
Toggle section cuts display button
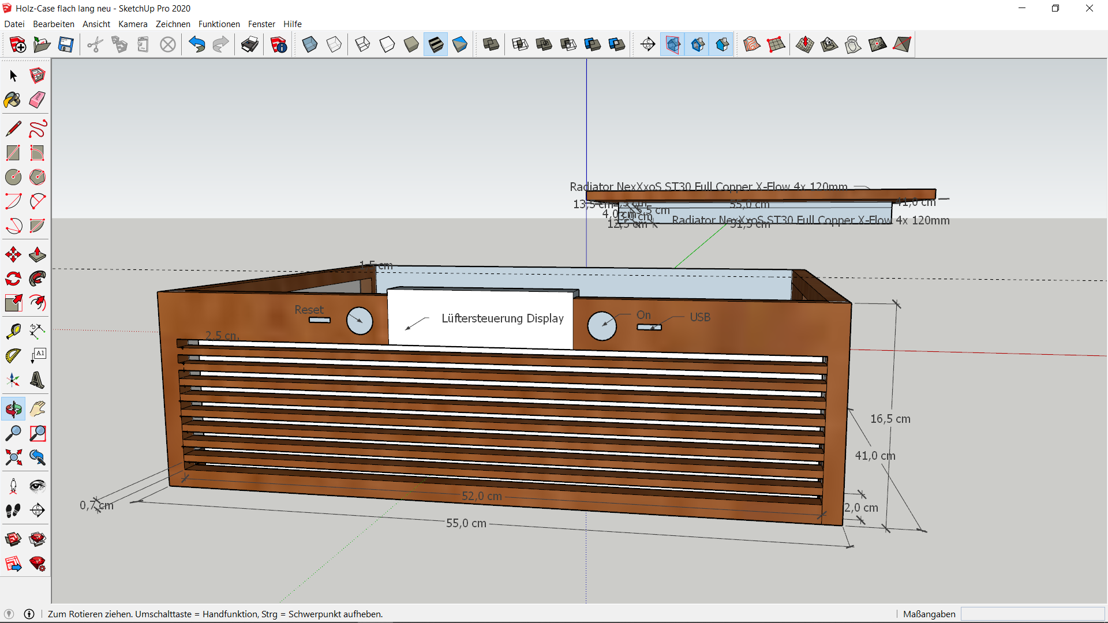point(698,44)
